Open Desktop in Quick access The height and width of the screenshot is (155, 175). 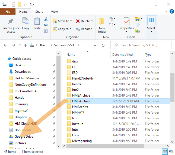20,65
